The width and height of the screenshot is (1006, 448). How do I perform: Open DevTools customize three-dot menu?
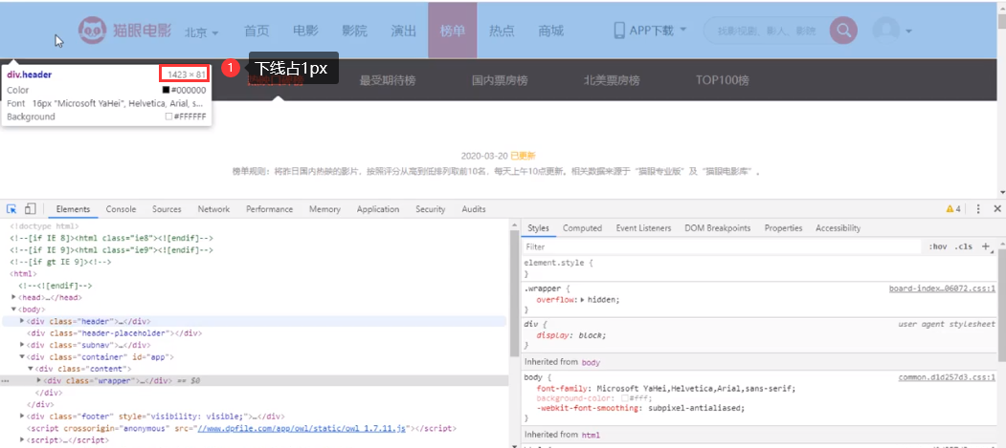click(x=978, y=209)
